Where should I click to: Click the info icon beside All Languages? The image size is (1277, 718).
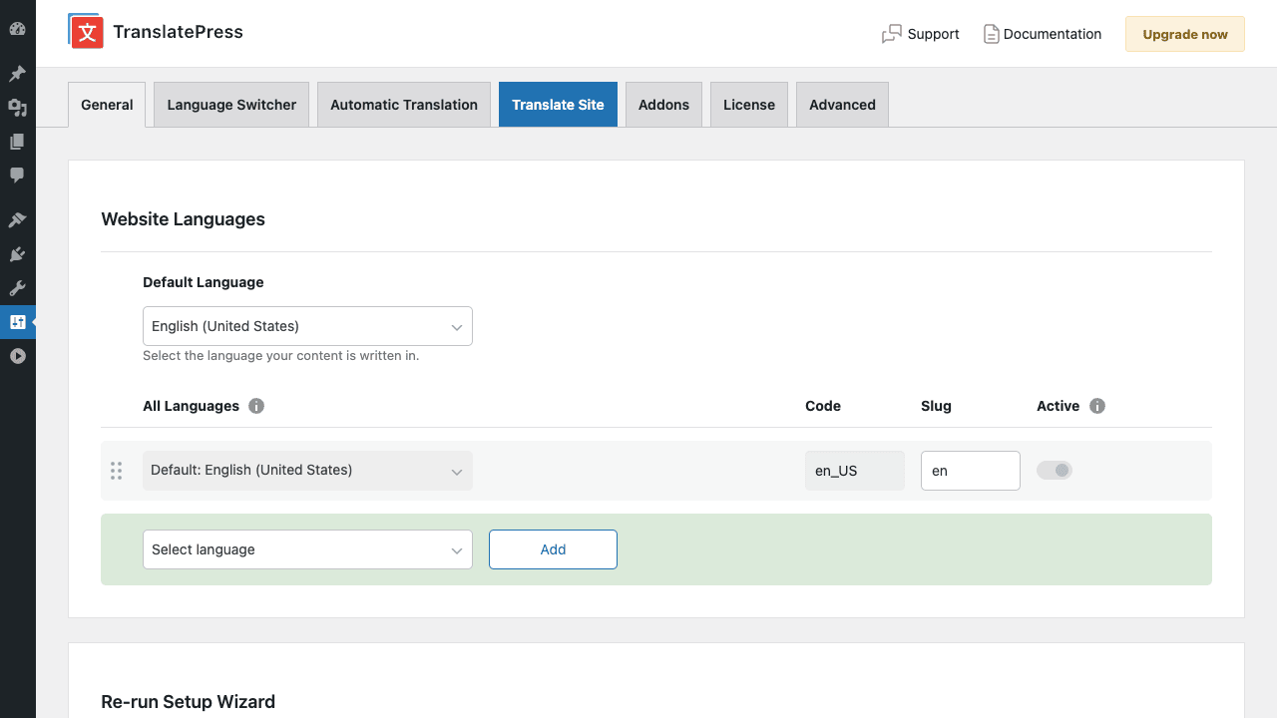coord(256,406)
